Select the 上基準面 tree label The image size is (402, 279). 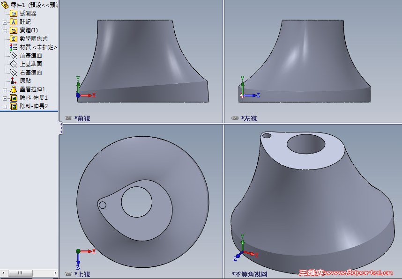(x=31, y=64)
